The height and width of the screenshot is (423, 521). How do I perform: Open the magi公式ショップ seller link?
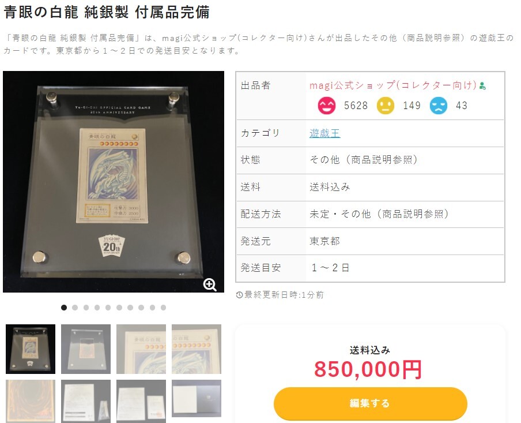pos(394,85)
